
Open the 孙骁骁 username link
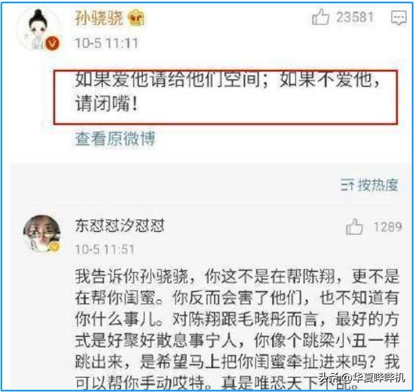(x=99, y=18)
